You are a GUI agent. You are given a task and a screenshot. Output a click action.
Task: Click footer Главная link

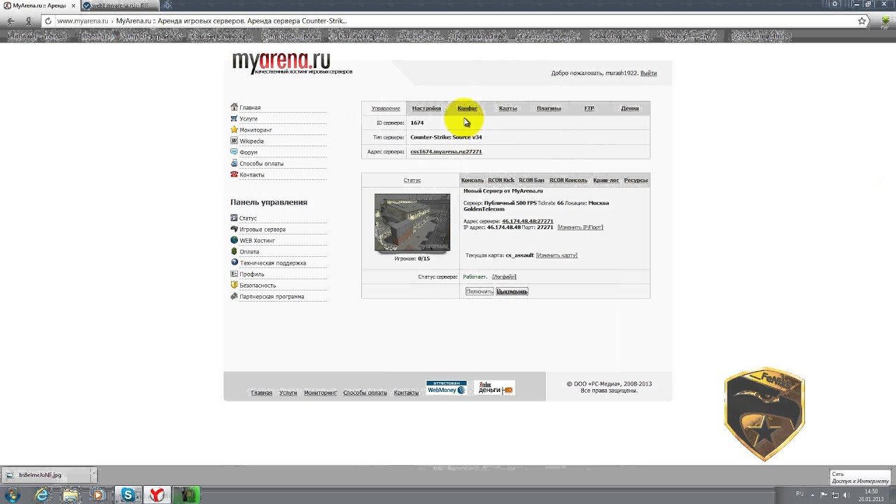pos(262,393)
